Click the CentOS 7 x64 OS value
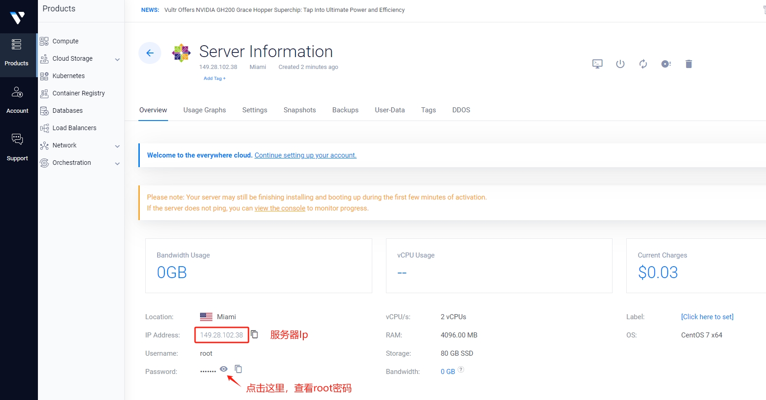The height and width of the screenshot is (400, 766). (702, 335)
